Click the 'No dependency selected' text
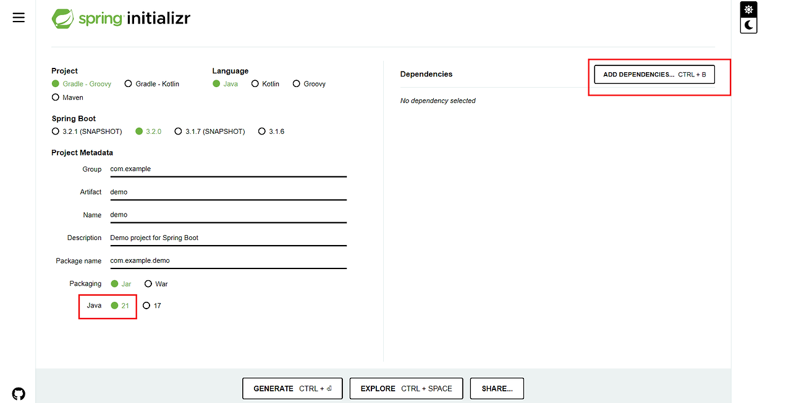This screenshot has height=403, width=791. click(438, 101)
